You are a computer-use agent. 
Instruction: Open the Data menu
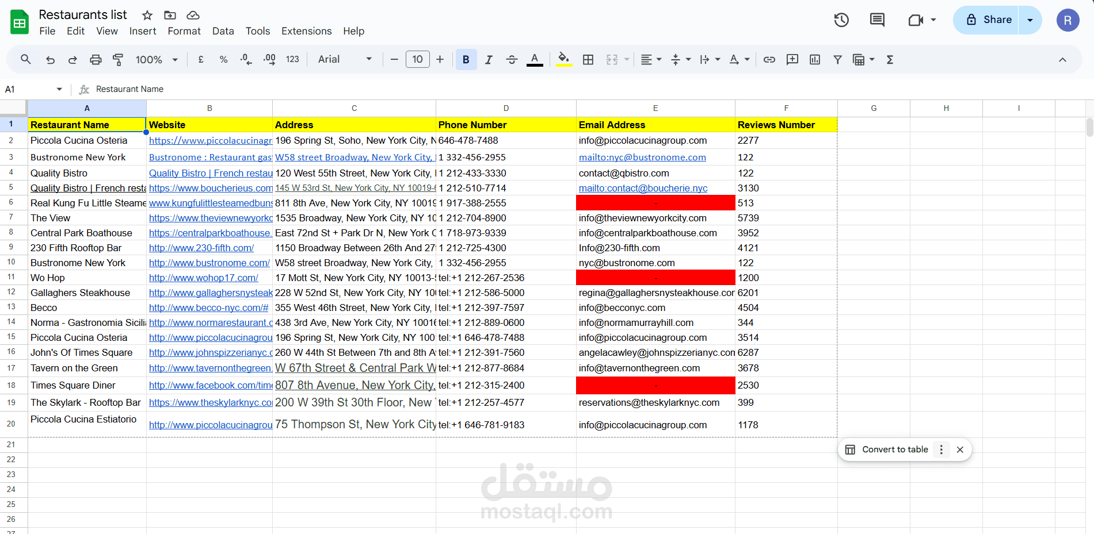point(223,31)
